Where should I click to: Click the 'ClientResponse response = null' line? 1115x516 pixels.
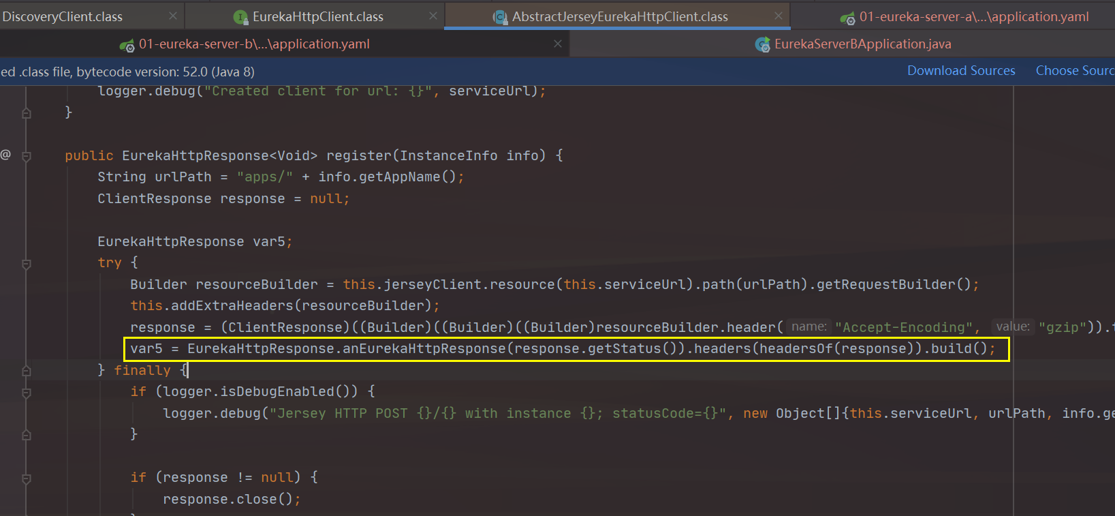pyautogui.click(x=223, y=198)
